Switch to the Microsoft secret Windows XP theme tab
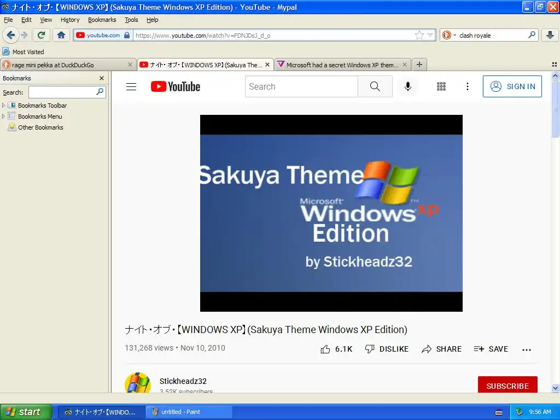Viewport: 560px width, 420px height. [x=342, y=65]
